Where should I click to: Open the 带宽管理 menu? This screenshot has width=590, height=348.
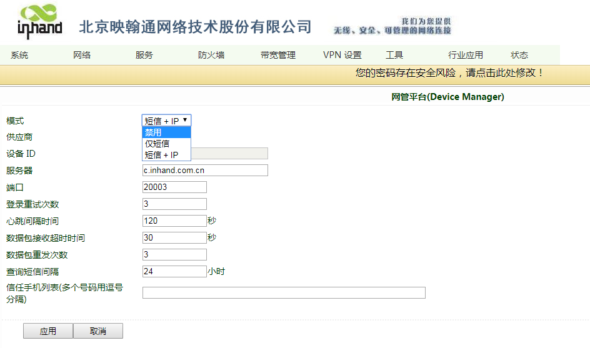point(278,55)
